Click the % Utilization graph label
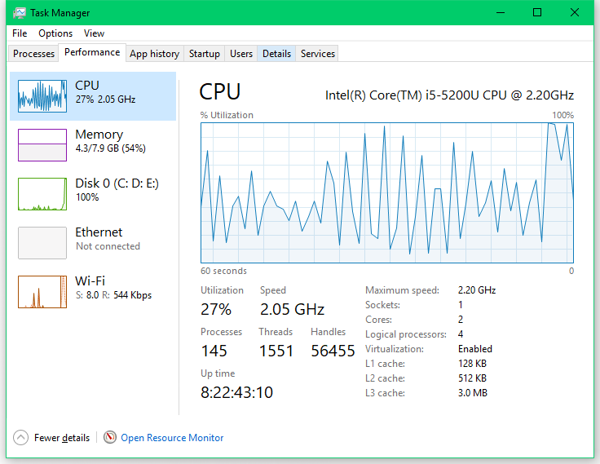 click(227, 115)
